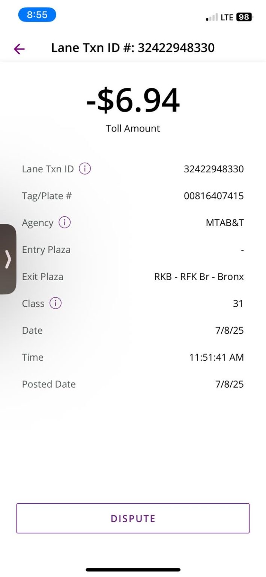Tap the Lane Txn ID header title
This screenshot has height=577, width=266.
[x=133, y=48]
